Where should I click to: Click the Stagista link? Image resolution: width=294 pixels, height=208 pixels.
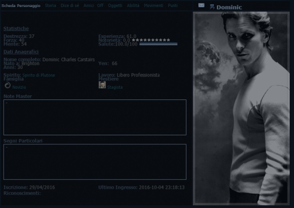pos(115,87)
